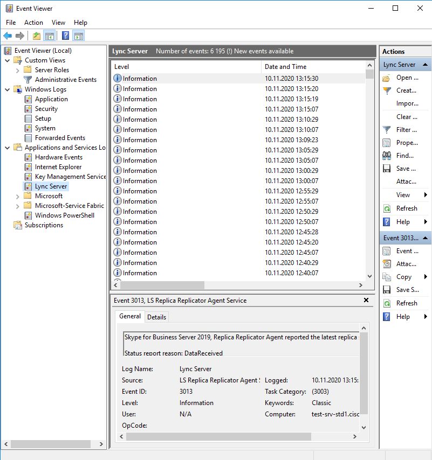Open the File menu

click(11, 23)
